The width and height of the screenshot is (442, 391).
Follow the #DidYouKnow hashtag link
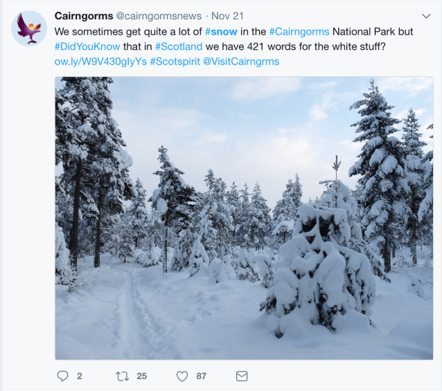click(87, 46)
